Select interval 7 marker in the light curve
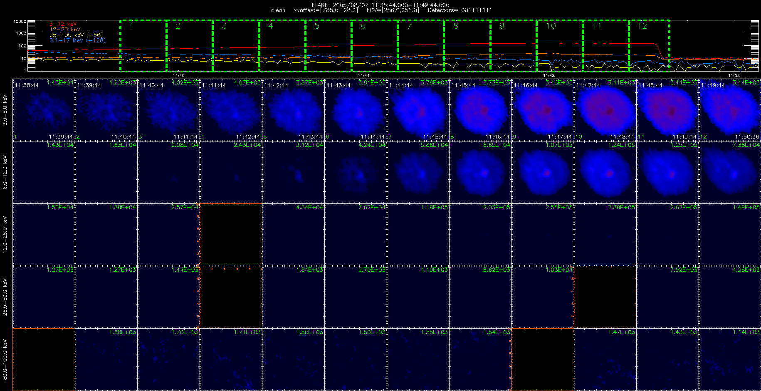The image size is (761, 391). pyautogui.click(x=409, y=26)
